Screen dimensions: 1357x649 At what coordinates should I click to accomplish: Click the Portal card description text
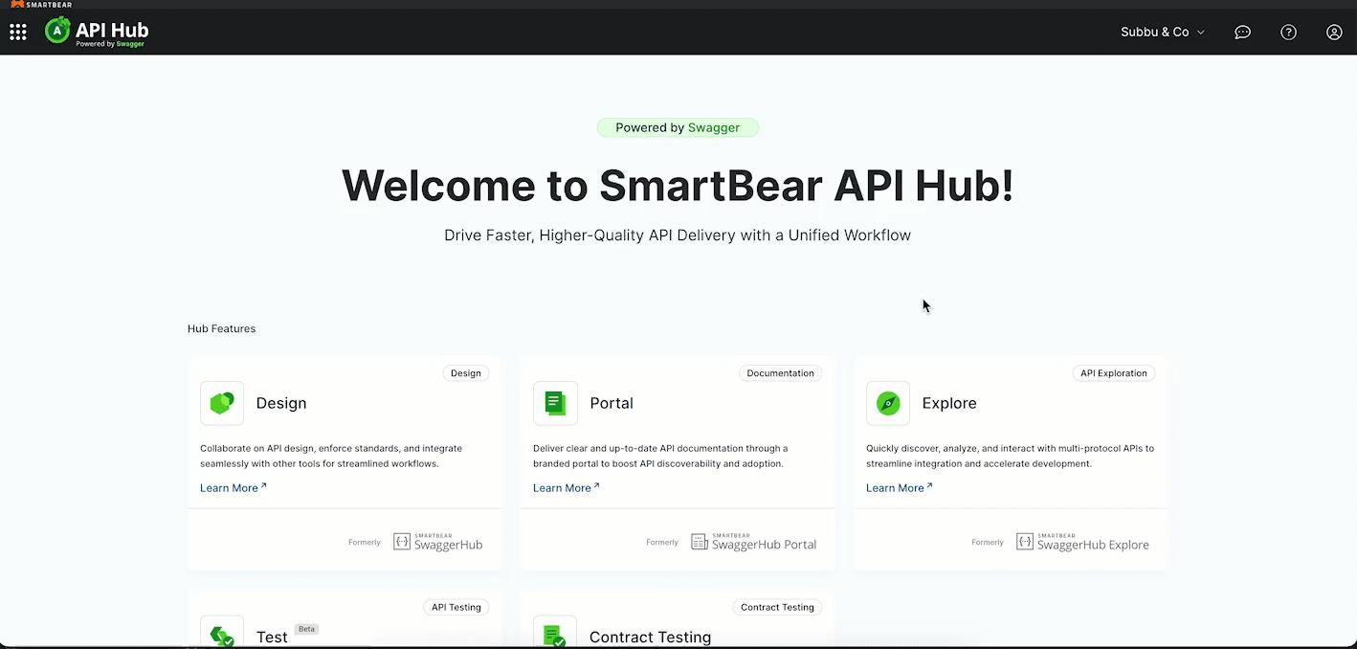pos(660,456)
